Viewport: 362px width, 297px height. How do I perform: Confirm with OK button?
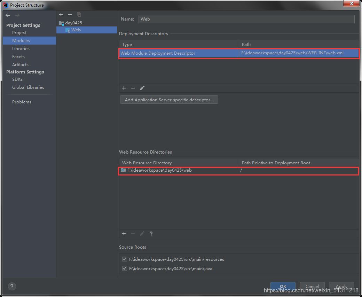(283, 286)
